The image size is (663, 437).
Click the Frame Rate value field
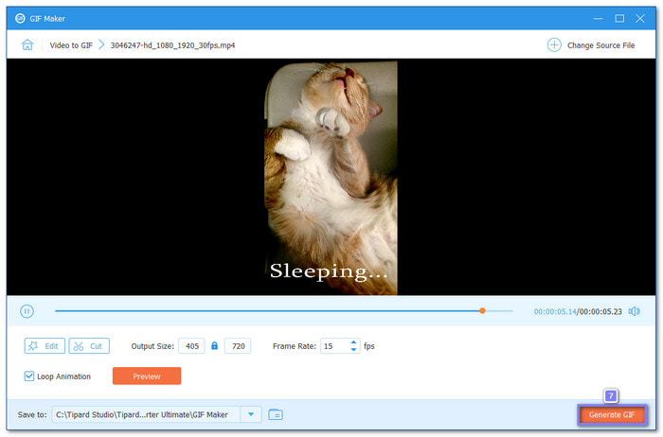pyautogui.click(x=334, y=346)
